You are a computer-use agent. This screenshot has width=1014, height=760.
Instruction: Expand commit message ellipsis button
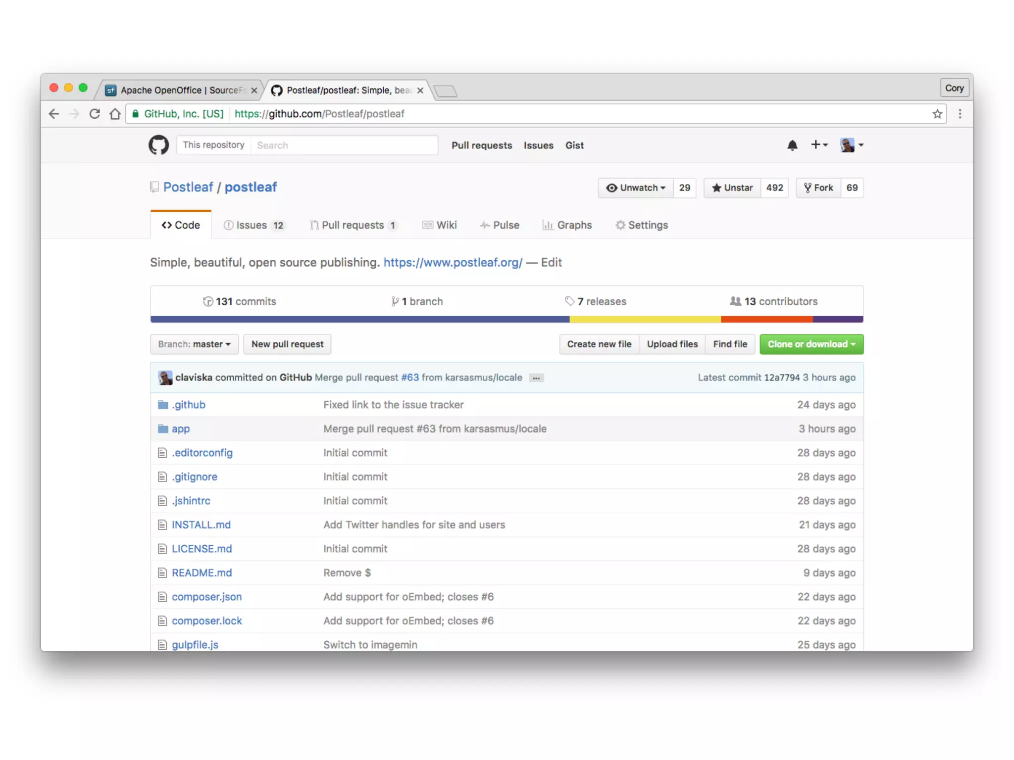pos(536,378)
